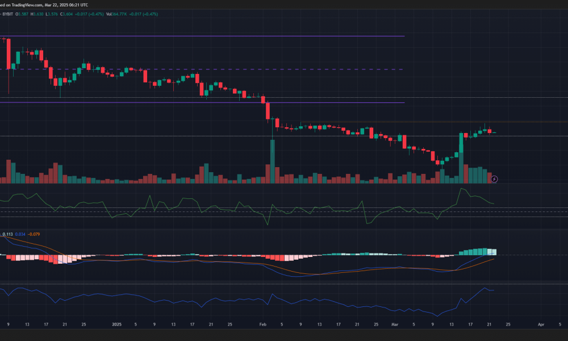Click the Feb label on time axis
This screenshot has width=568, height=341.
click(263, 325)
